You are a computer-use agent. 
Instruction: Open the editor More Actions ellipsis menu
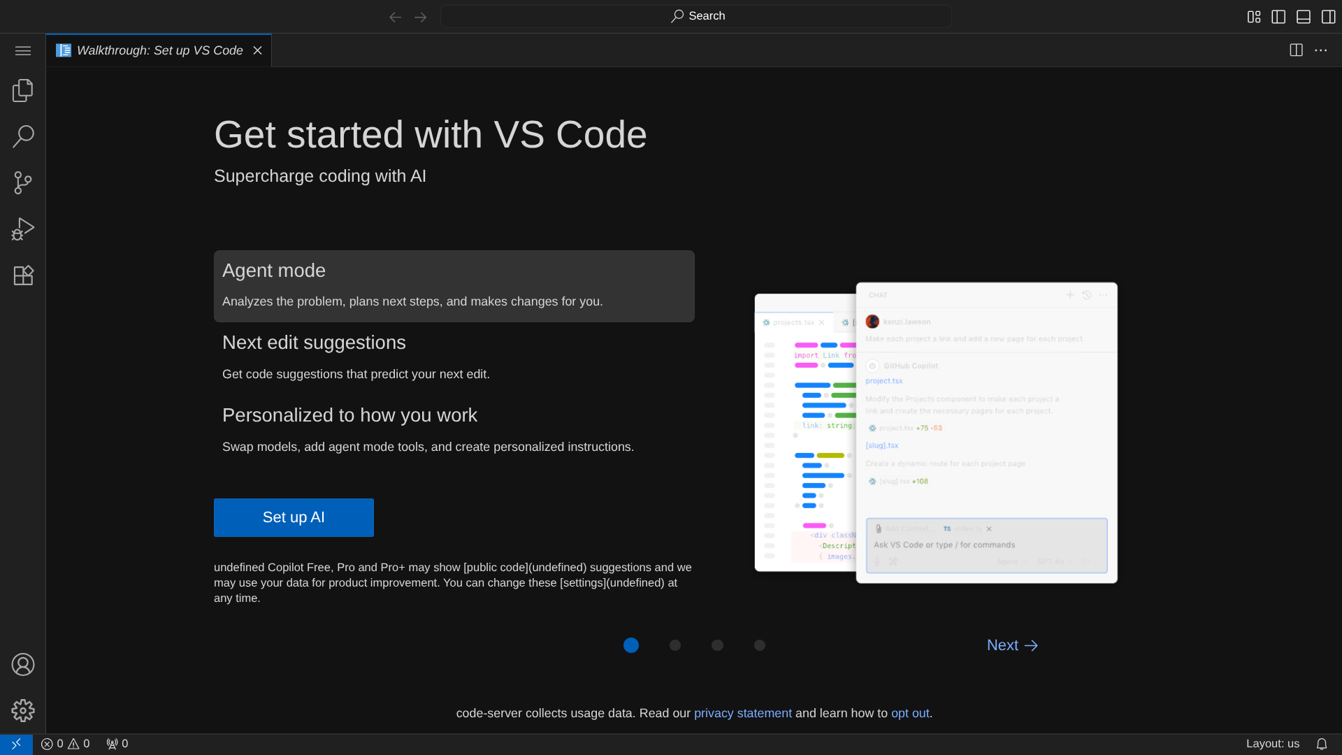(1320, 50)
